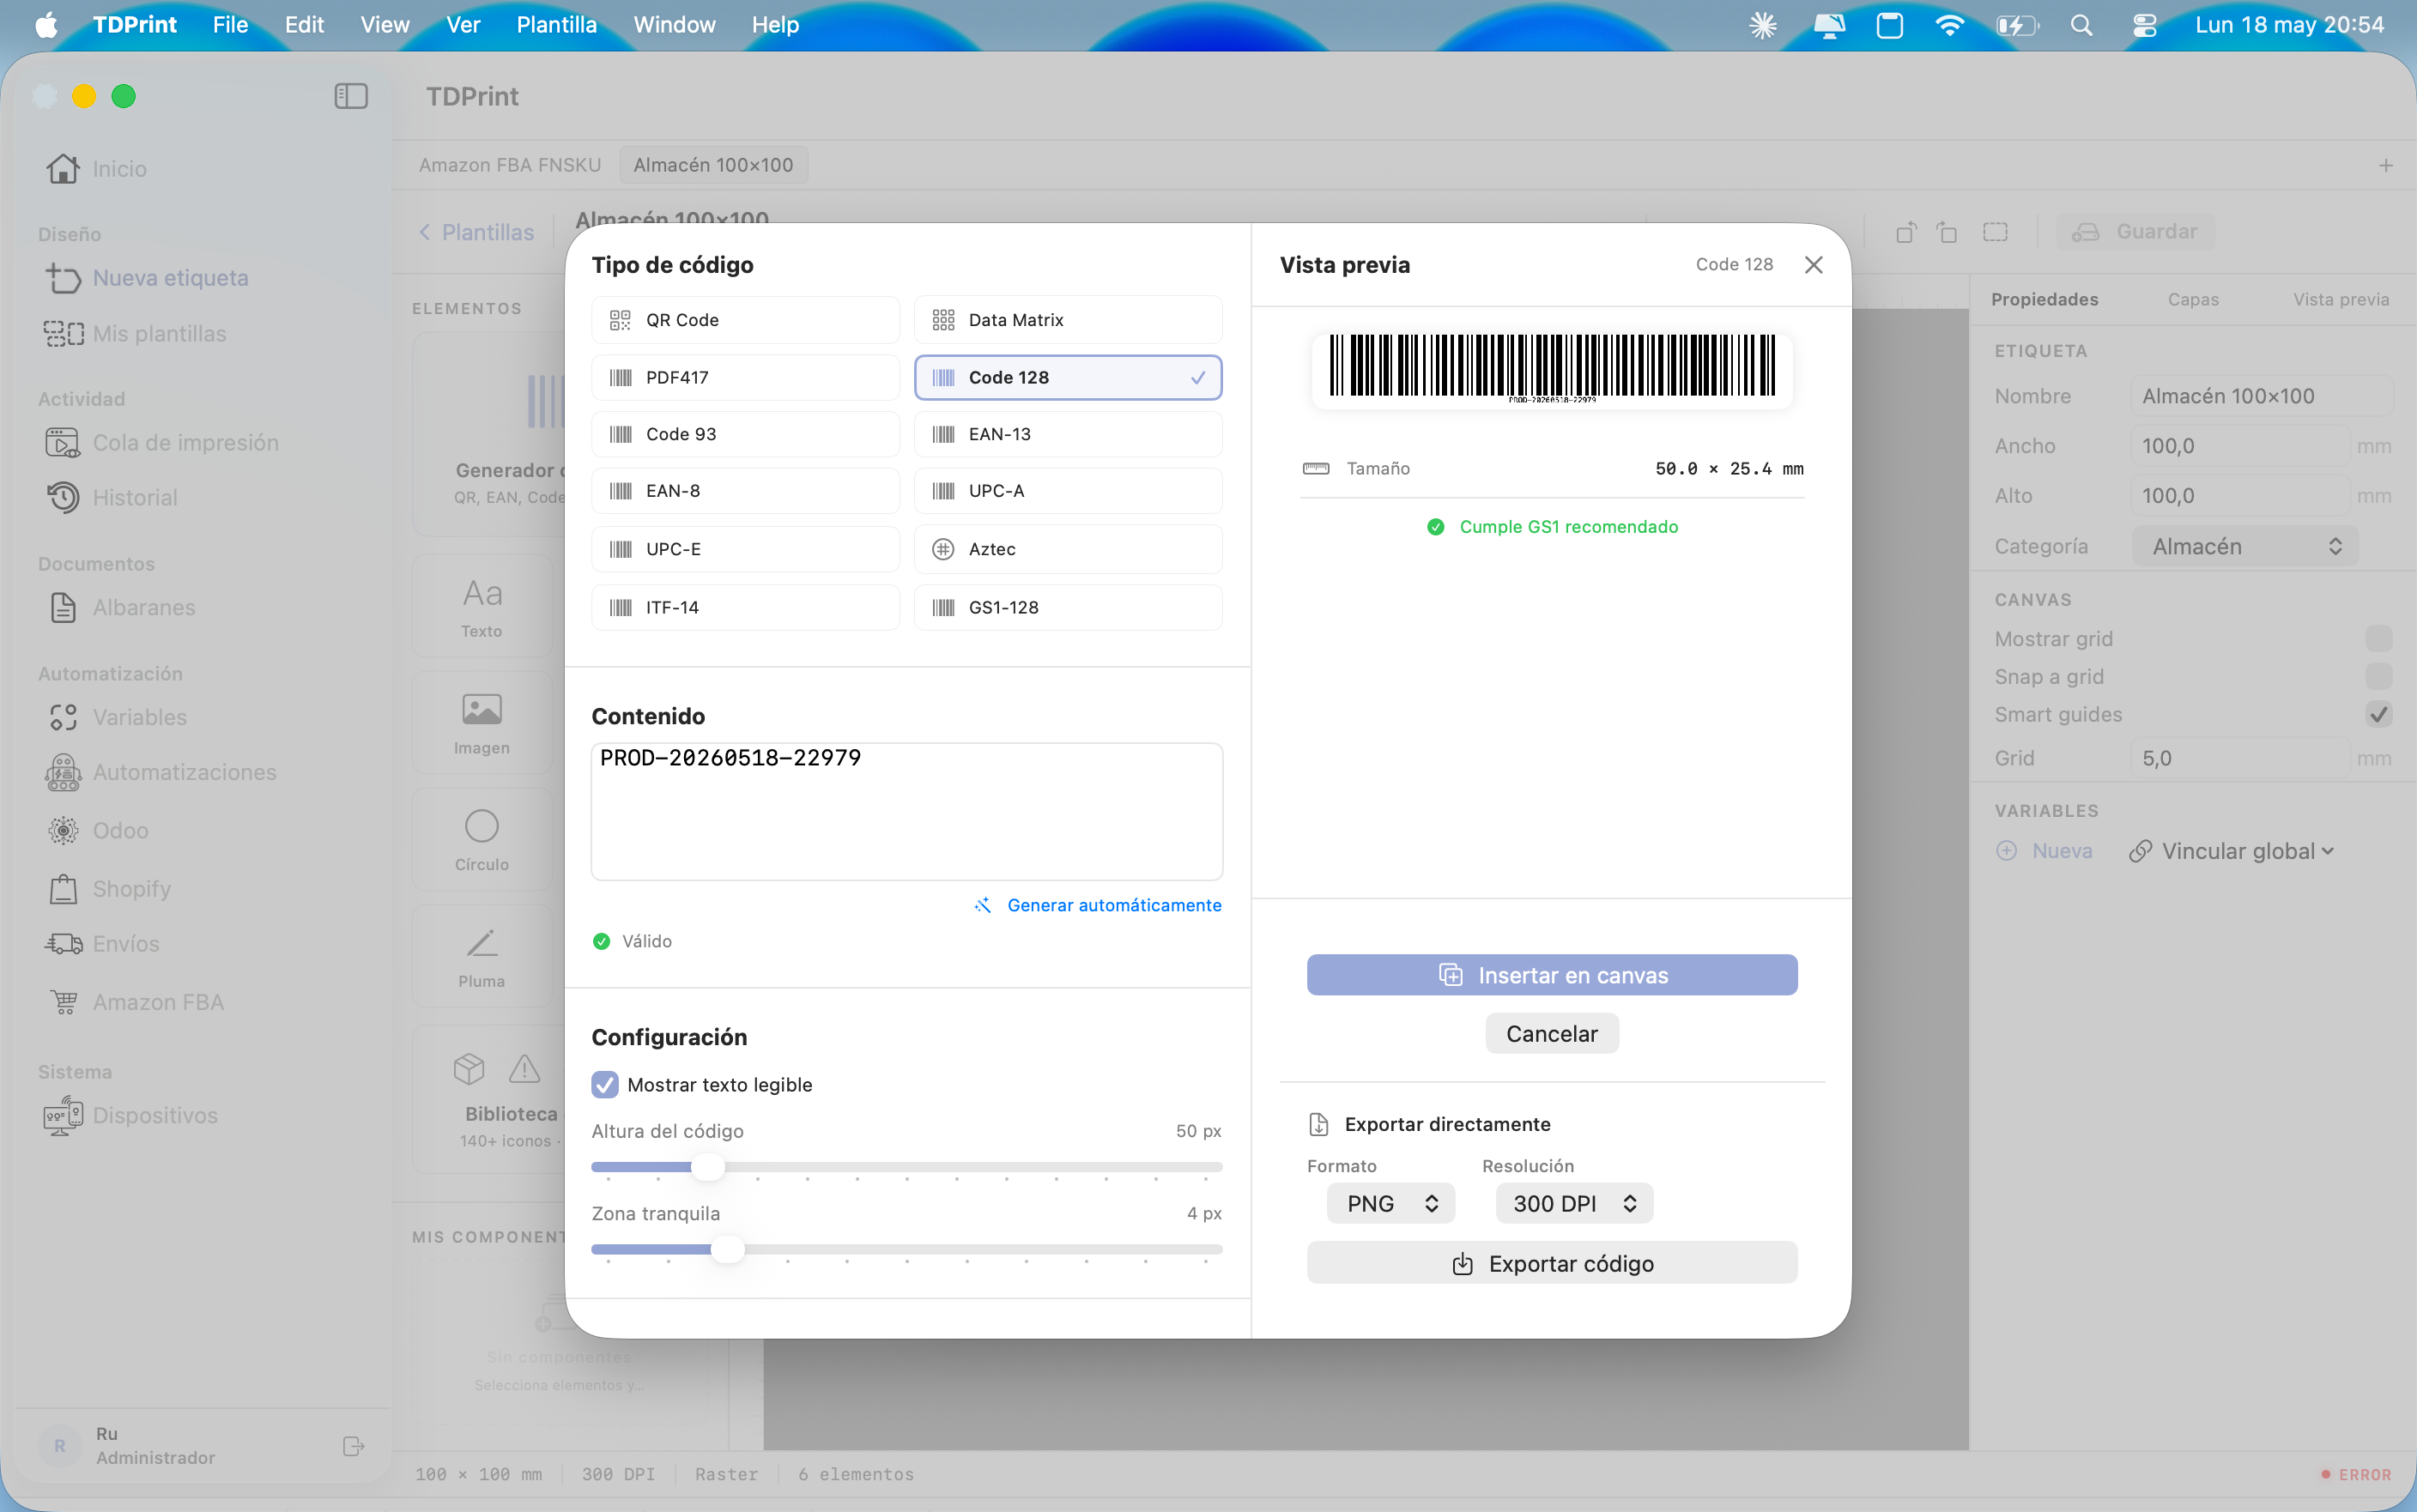Click Grid size 5,0 field
This screenshot has height=1512, width=2417.
pyautogui.click(x=2239, y=758)
